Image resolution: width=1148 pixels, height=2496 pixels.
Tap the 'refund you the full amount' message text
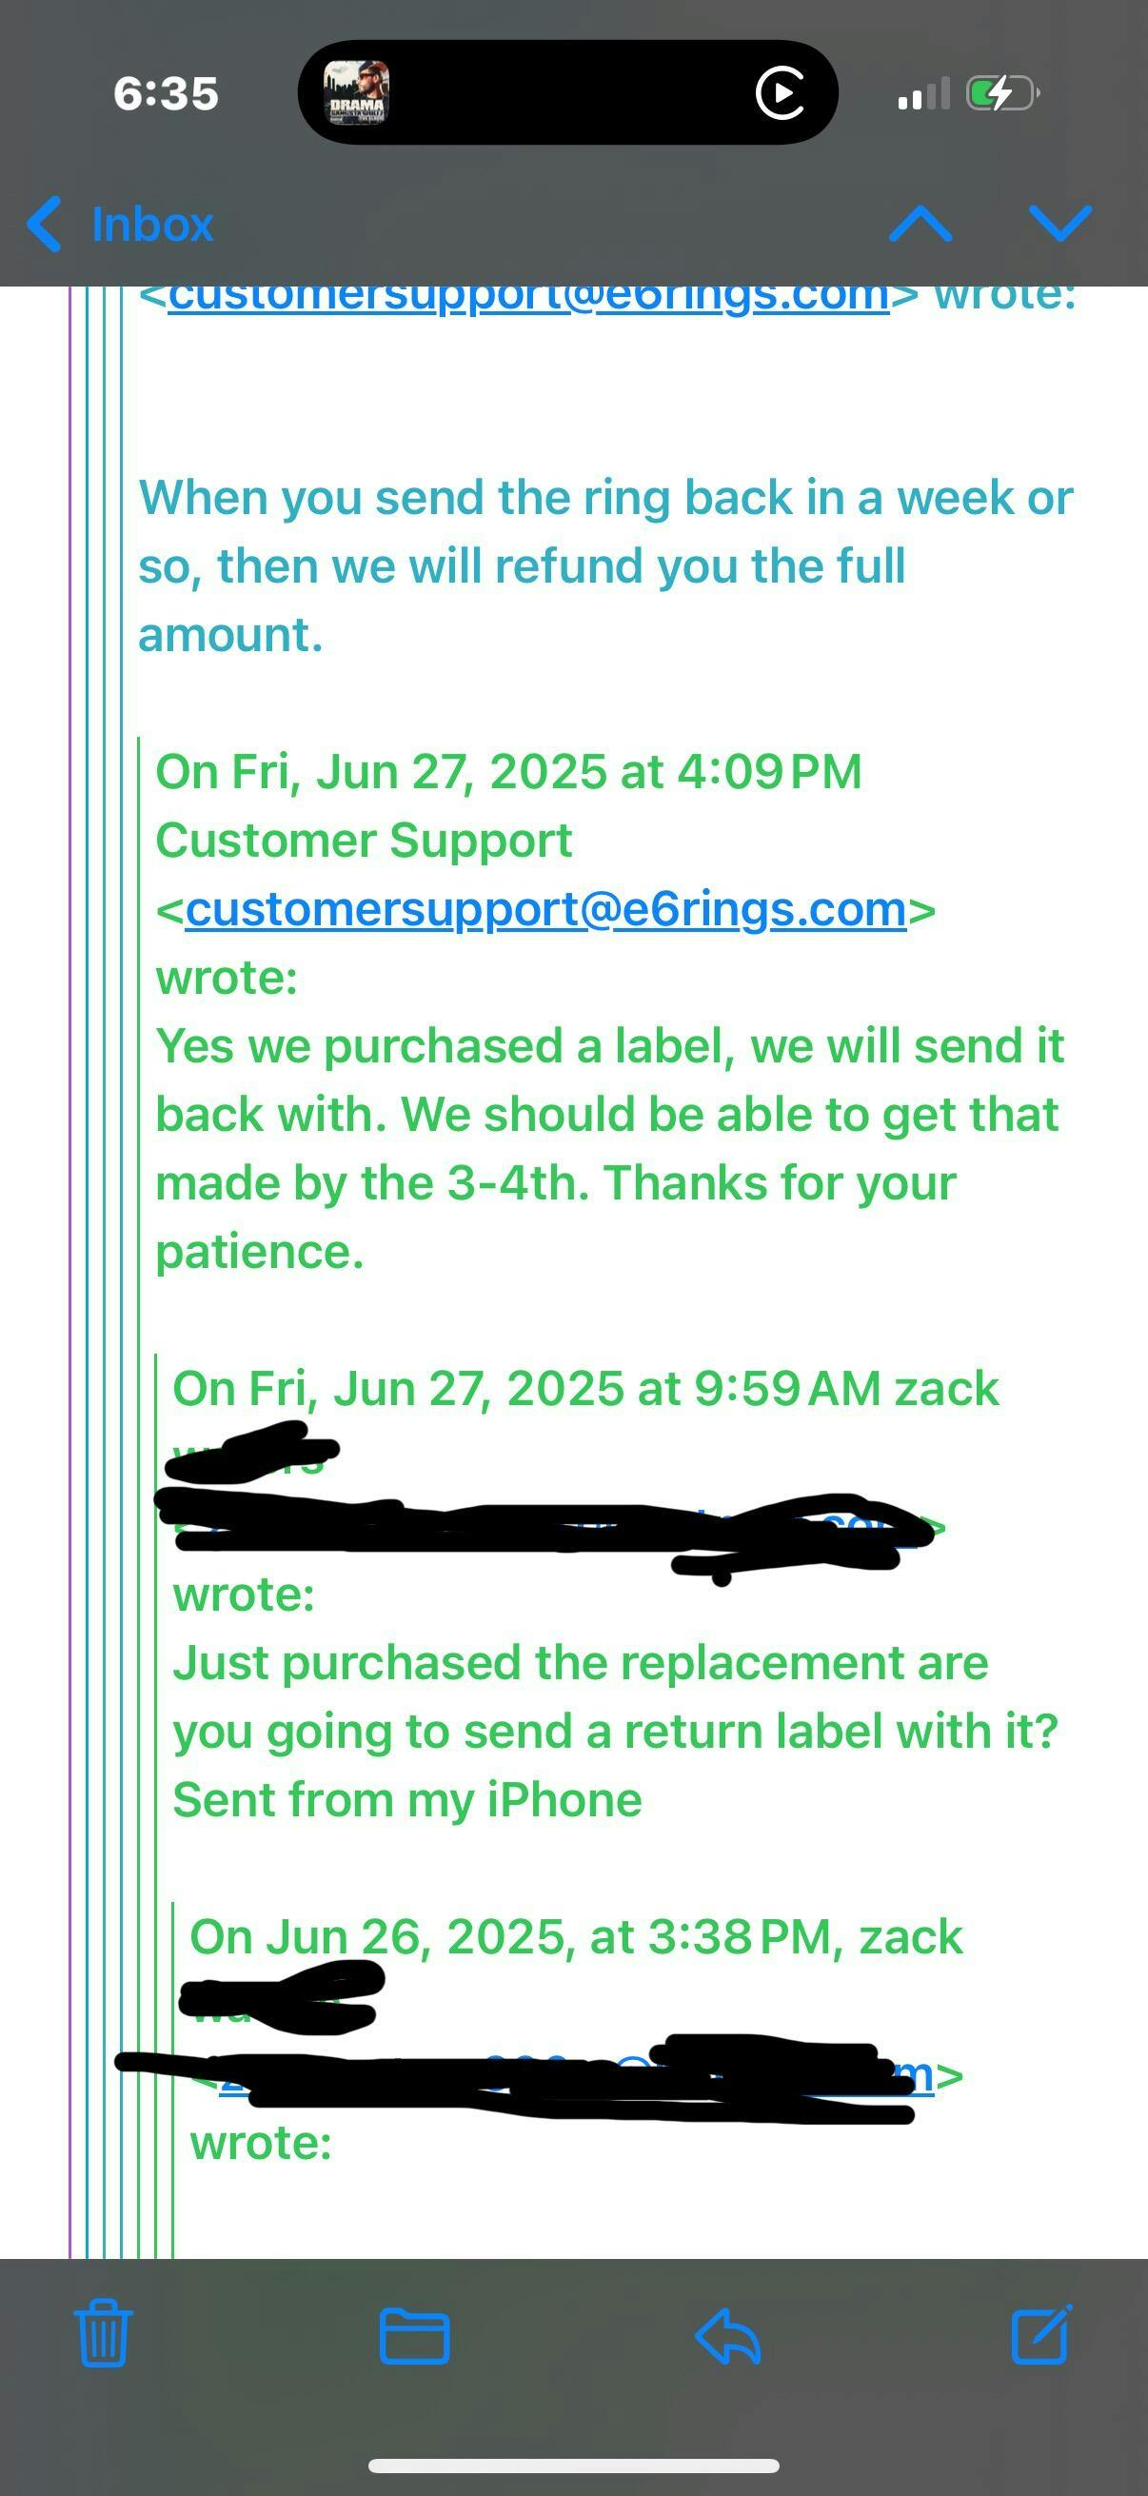[522, 600]
